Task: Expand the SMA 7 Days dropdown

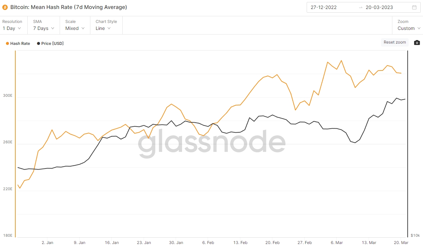Action: coord(43,28)
